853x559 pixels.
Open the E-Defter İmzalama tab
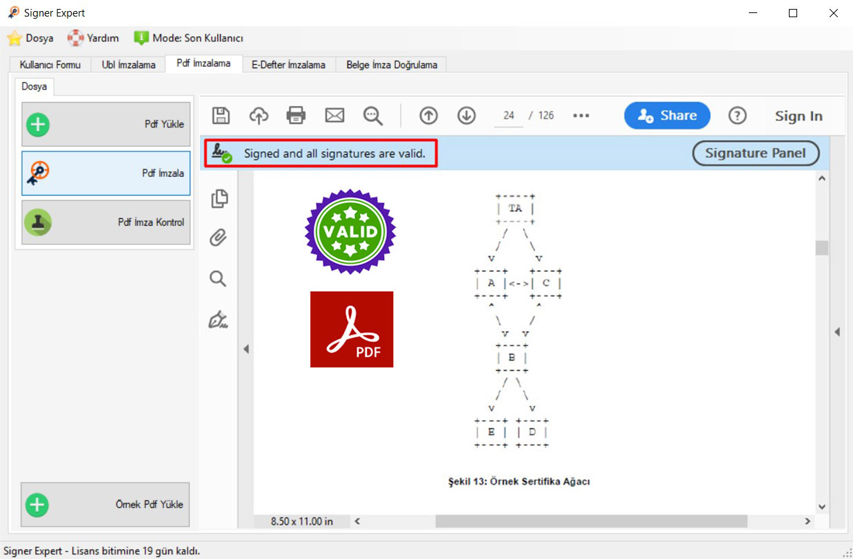pos(288,65)
